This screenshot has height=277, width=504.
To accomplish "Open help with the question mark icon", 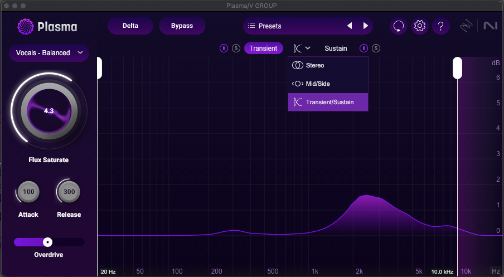I will 440,26.
